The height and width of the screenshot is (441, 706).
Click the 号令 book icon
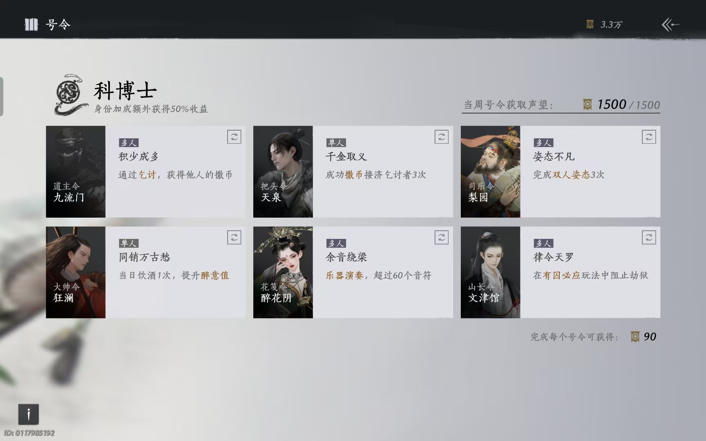click(31, 24)
